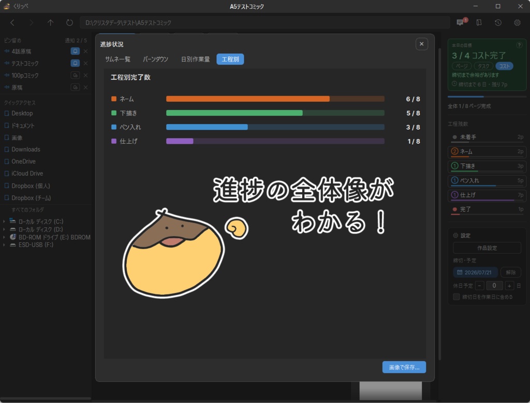
Task: Expand ESD-USB (F:) tree node
Action: [x=4, y=245]
